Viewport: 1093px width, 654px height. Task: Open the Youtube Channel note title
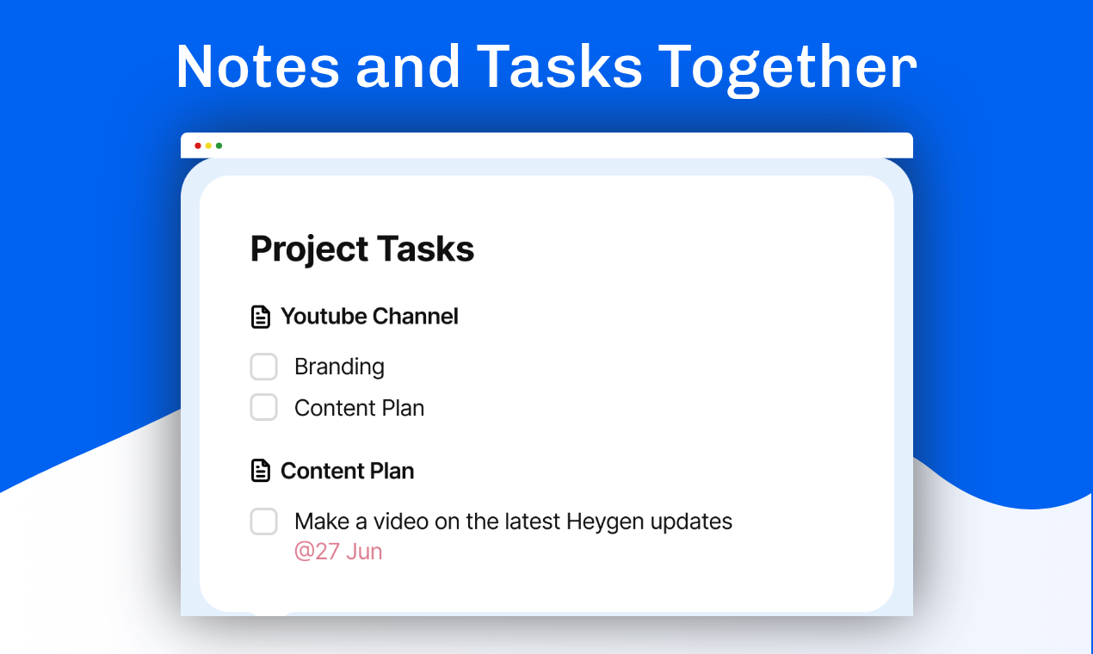point(369,317)
